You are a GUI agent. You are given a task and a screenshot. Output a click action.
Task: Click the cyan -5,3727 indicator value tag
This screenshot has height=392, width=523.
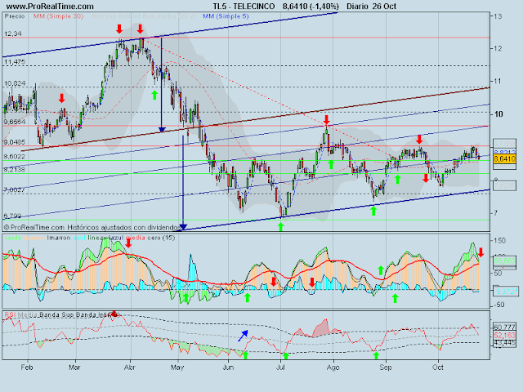(505, 292)
